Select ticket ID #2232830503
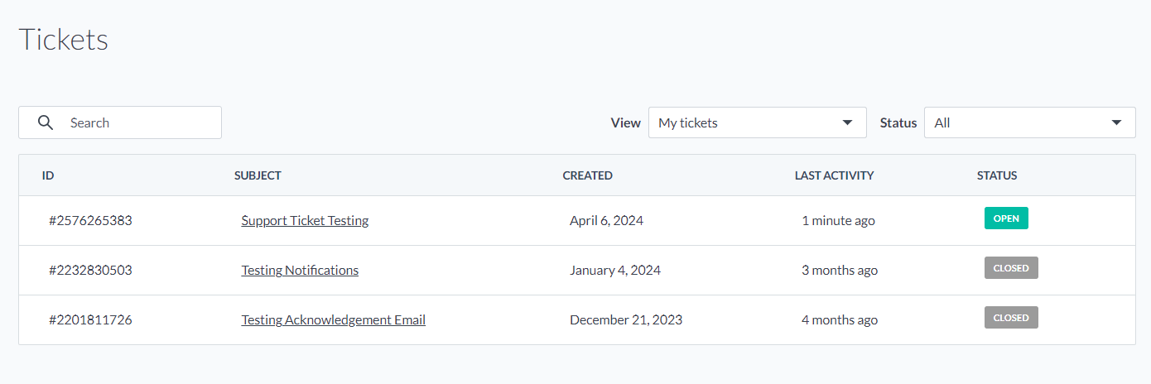This screenshot has width=1151, height=384. click(90, 270)
